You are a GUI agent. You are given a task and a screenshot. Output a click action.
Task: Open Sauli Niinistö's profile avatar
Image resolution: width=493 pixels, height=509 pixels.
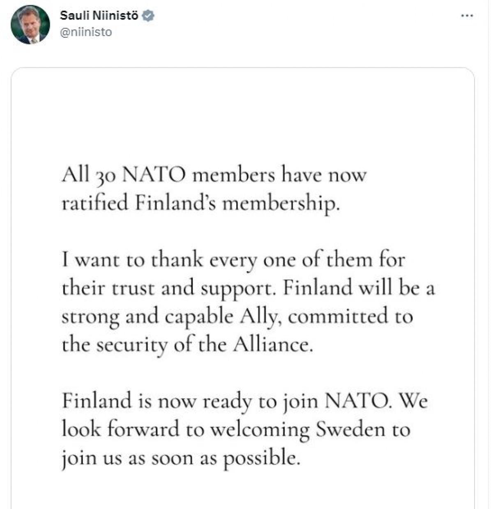point(30,25)
